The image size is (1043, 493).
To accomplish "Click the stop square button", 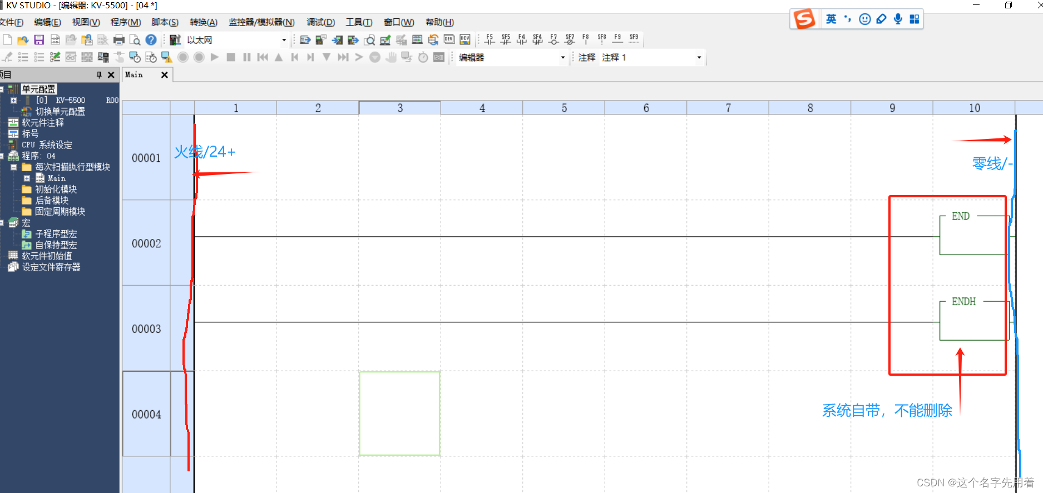I will coord(231,57).
